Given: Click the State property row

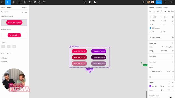Looking at the screenshot, I should pos(161,47).
